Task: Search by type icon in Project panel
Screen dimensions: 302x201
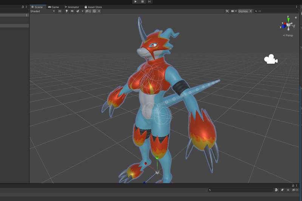Action: click(276, 190)
